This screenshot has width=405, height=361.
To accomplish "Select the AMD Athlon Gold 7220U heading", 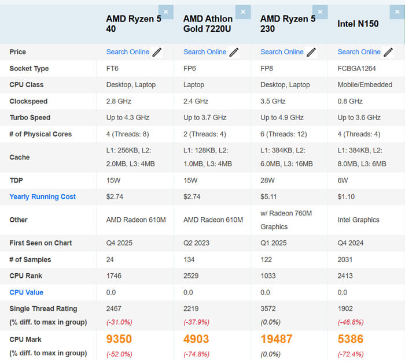I will point(208,24).
